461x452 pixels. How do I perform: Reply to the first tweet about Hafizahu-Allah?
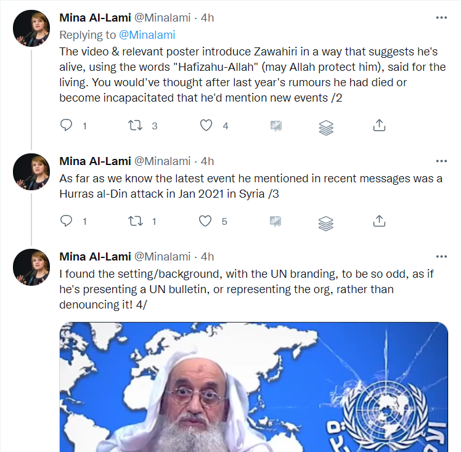67,126
